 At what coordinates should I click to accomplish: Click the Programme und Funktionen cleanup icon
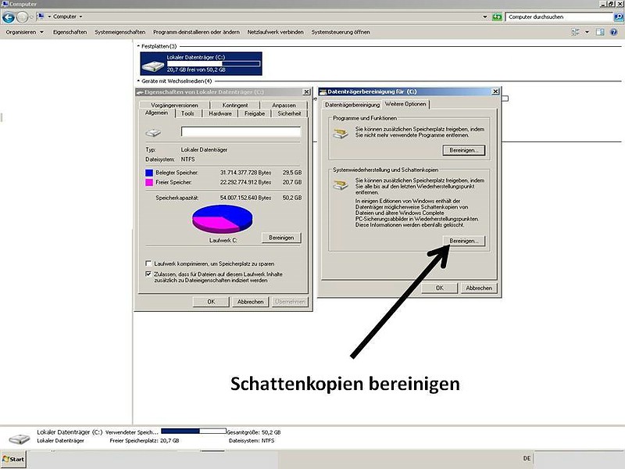[341, 134]
